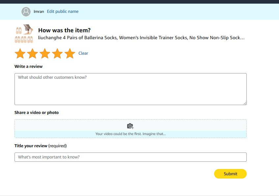Focus the 'What should other customers know?' text area
Screen dimensions: 279x196
click(x=130, y=89)
